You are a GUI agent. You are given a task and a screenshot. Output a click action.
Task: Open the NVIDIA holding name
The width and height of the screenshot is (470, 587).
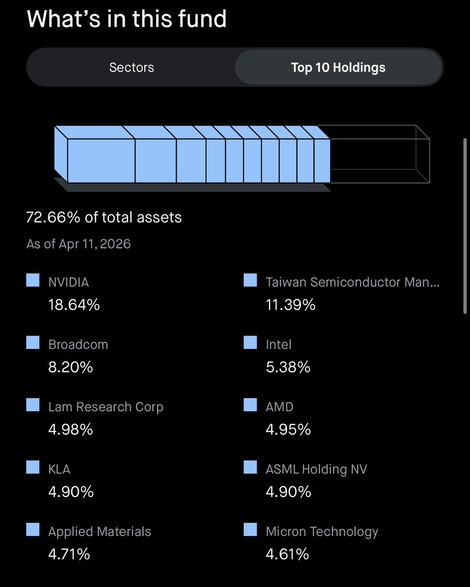(x=68, y=282)
